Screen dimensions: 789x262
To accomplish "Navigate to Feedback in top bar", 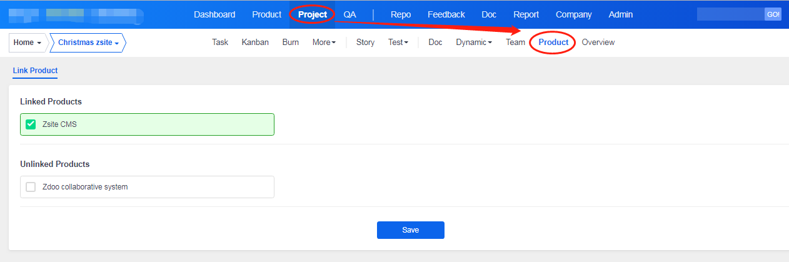I will (x=446, y=14).
